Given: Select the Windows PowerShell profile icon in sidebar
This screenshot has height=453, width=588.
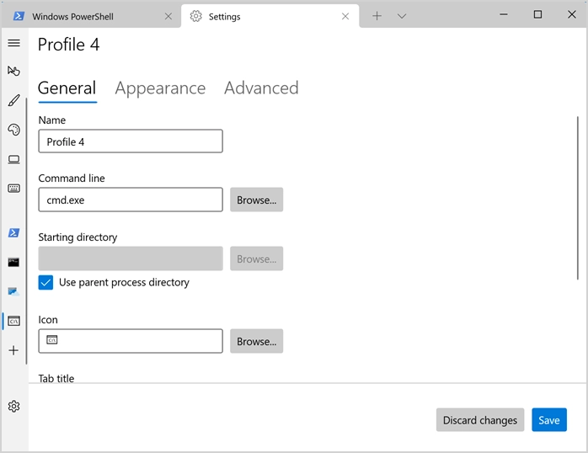Looking at the screenshot, I should [13, 233].
